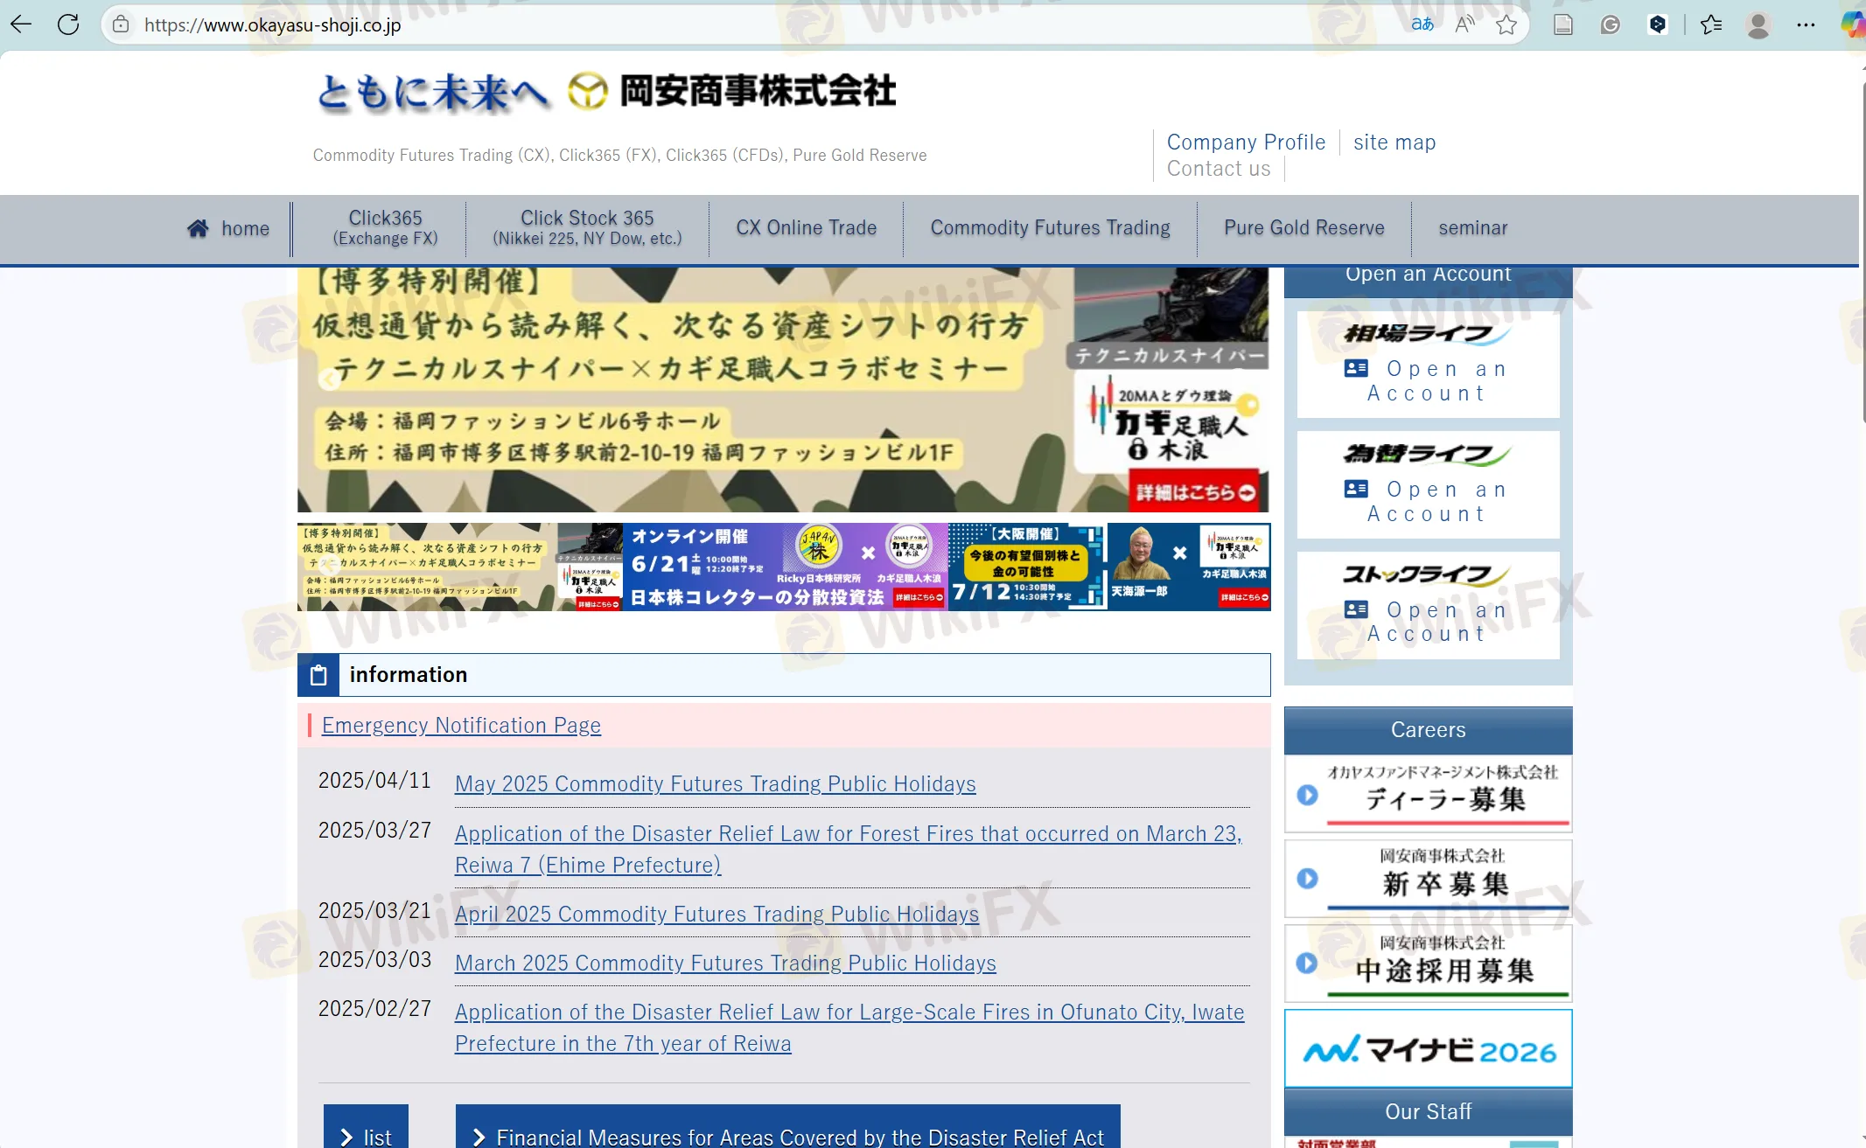This screenshot has height=1148, width=1866.
Task: Click the browser back arrow
Action: 21,24
